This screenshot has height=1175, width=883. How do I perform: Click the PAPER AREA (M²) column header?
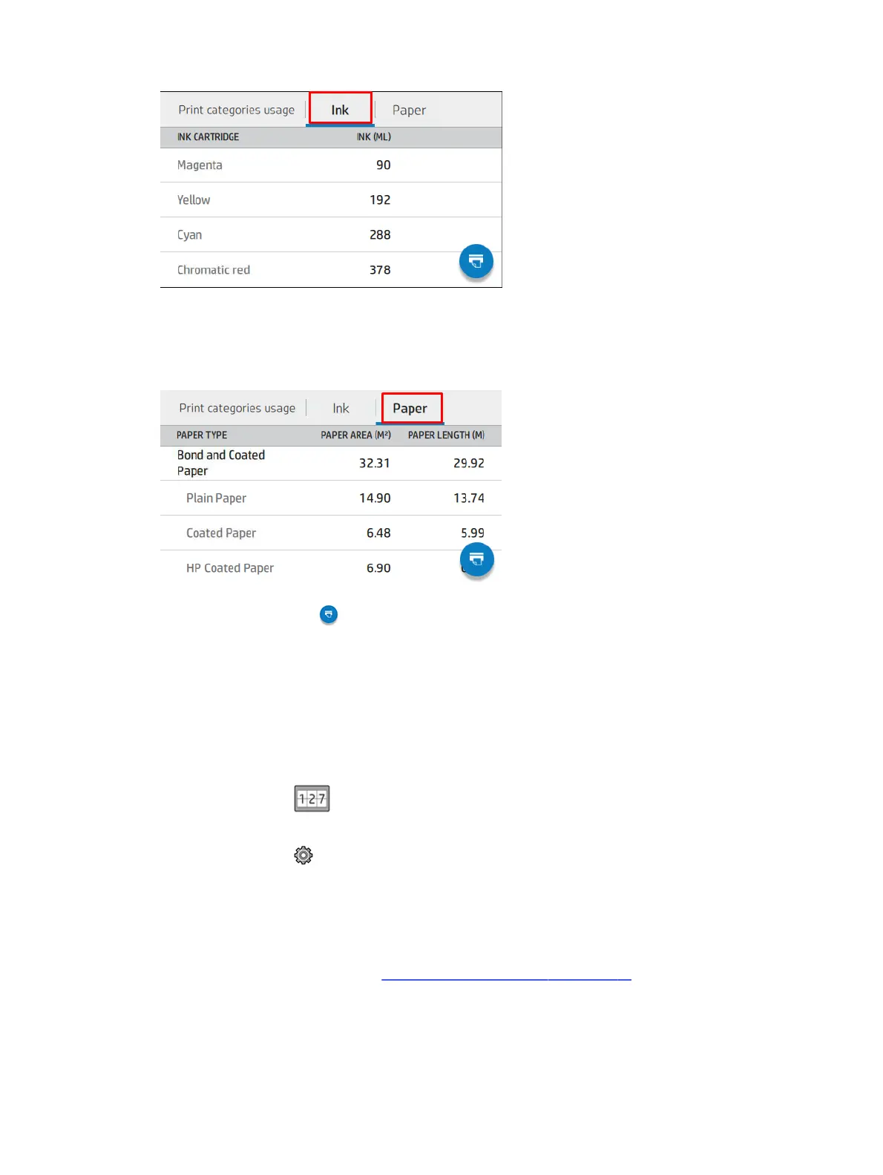pyautogui.click(x=355, y=435)
